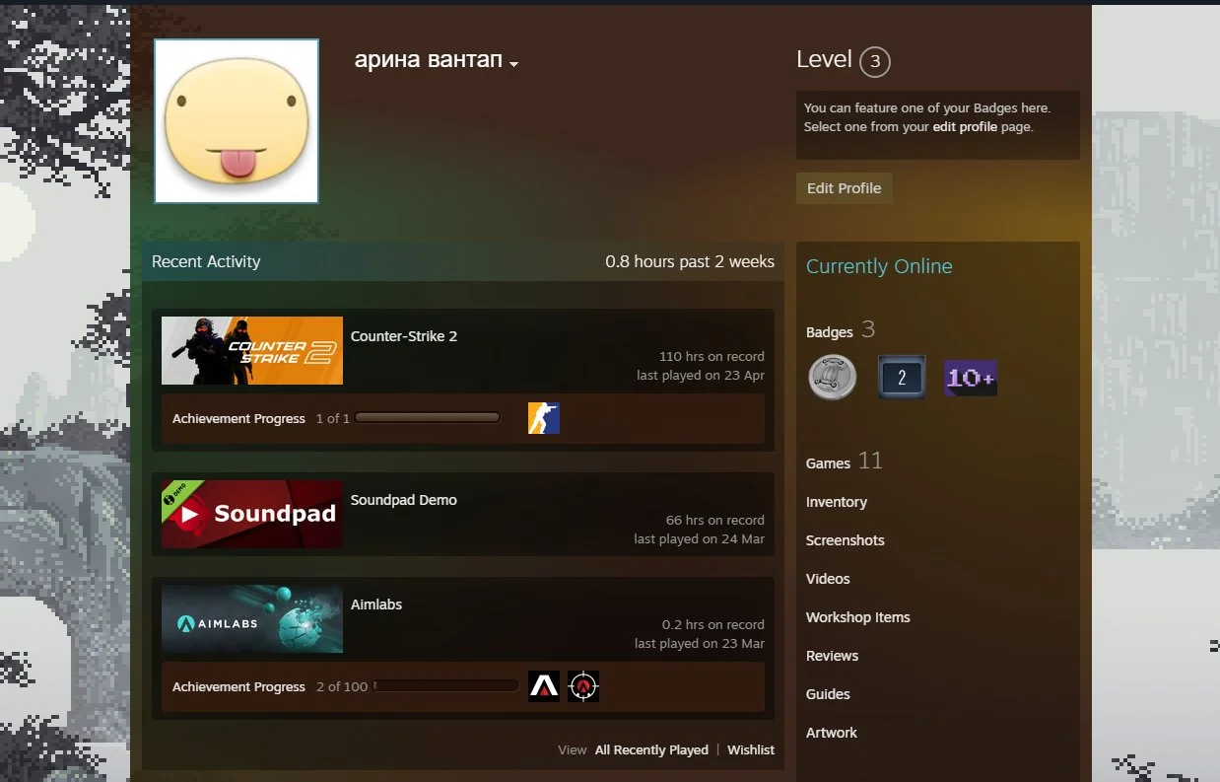The image size is (1220, 782).
Task: Click the Edit Profile button
Action: (x=845, y=188)
